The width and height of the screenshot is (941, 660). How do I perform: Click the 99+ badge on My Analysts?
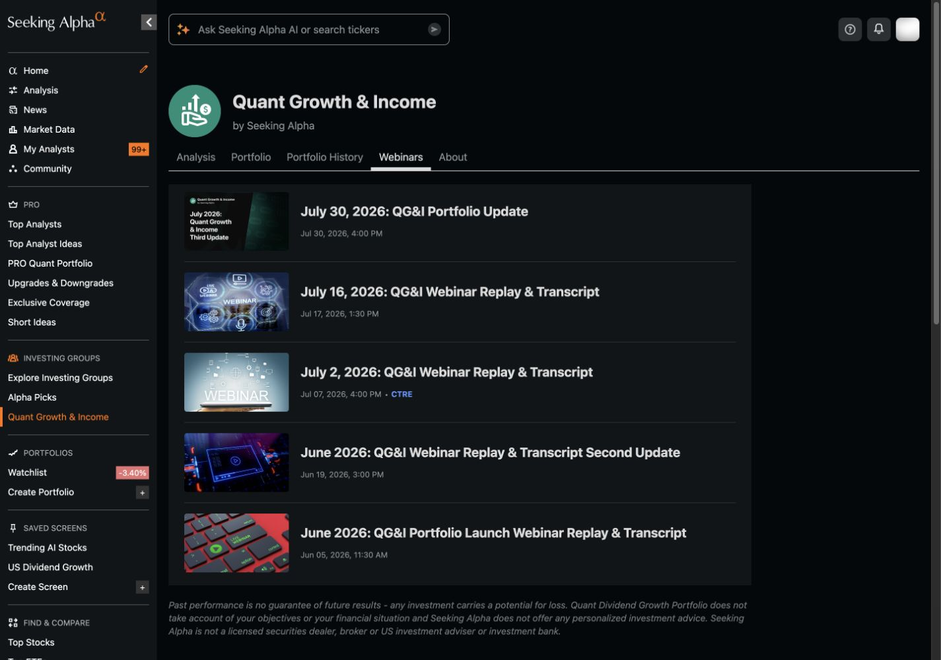click(139, 149)
